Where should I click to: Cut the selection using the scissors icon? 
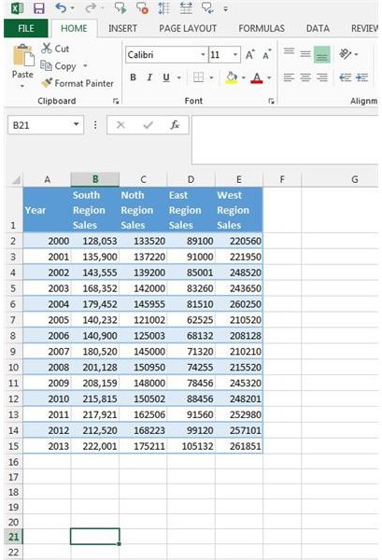[47, 49]
